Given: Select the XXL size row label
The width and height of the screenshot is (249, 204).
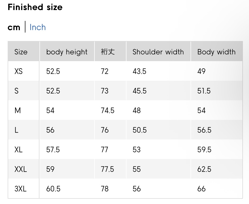Looking at the screenshot, I should point(21,169).
